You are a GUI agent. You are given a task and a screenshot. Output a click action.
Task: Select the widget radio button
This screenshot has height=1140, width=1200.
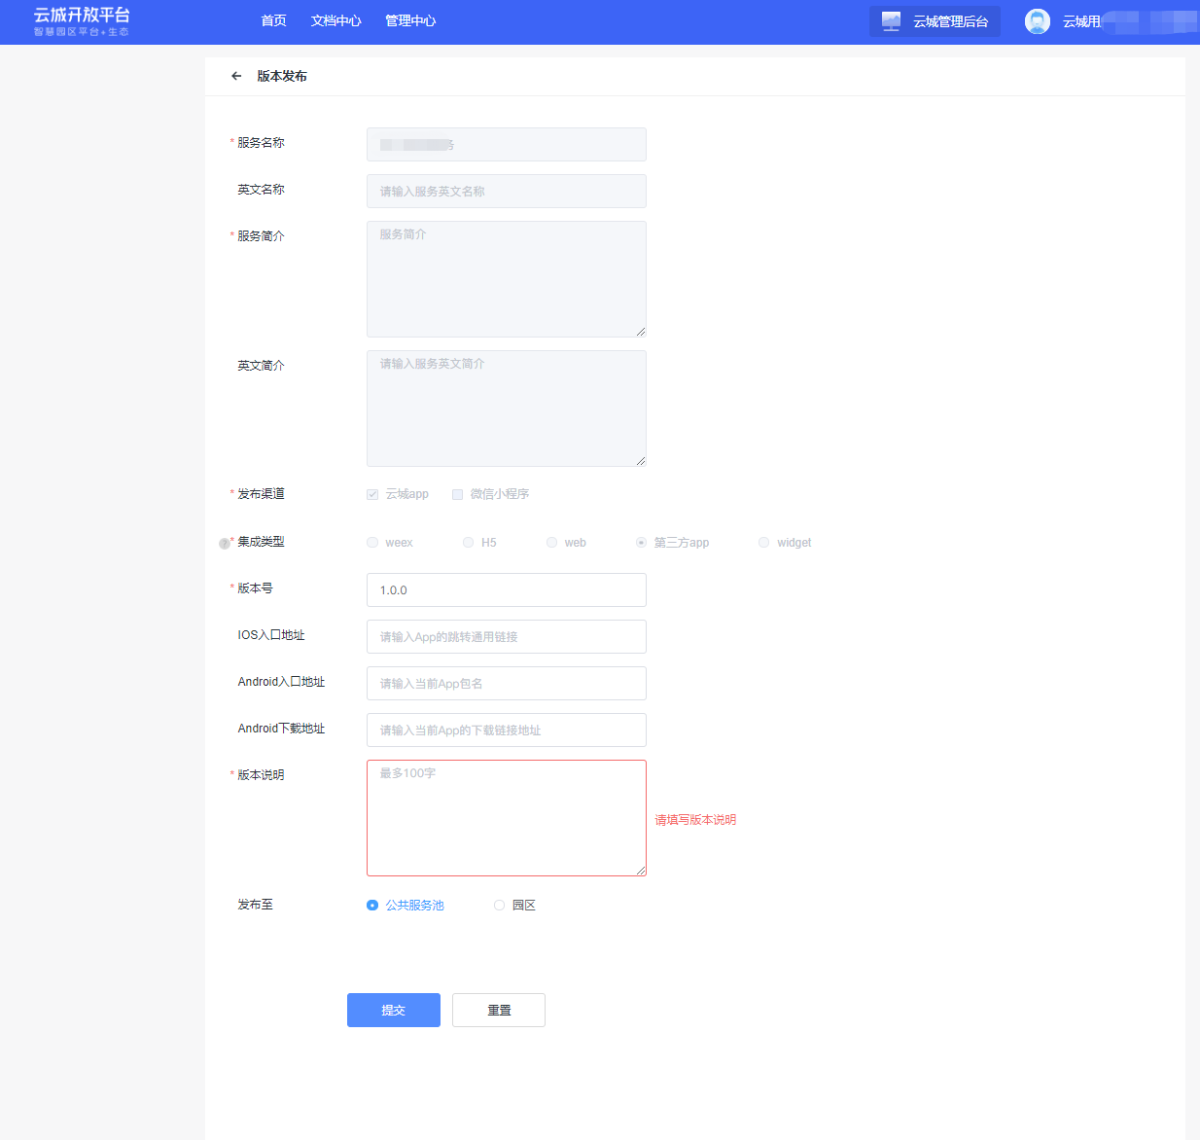[x=763, y=543]
